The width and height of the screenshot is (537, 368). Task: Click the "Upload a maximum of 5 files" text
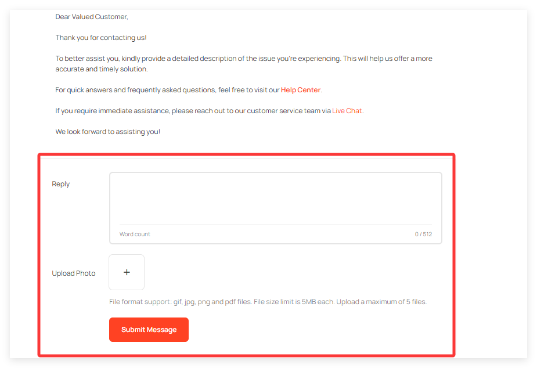pyautogui.click(x=381, y=302)
